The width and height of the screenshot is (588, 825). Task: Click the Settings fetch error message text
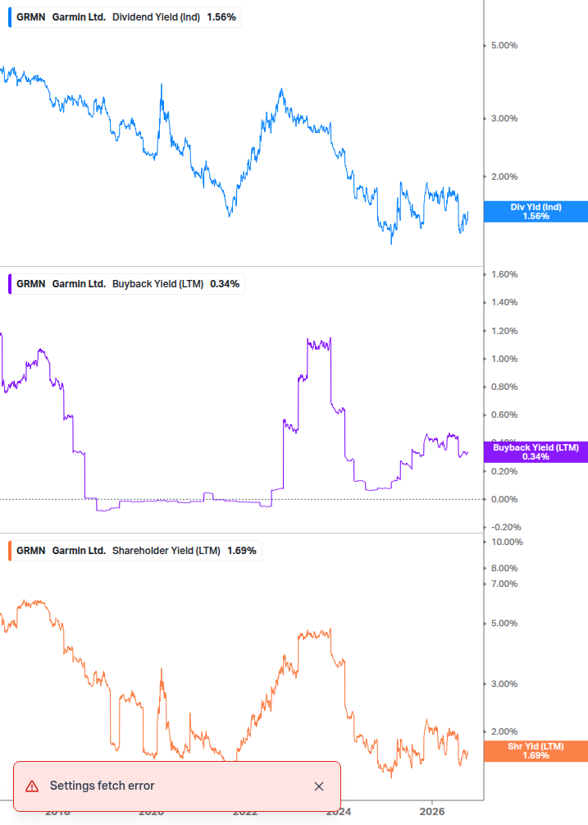click(x=102, y=786)
